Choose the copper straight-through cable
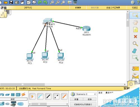 coord(48,96)
